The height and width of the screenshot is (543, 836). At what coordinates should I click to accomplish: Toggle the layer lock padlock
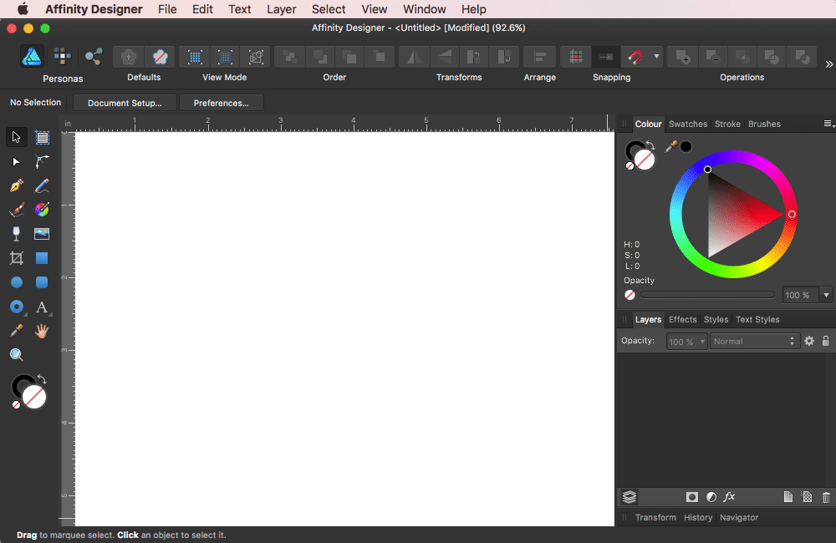(x=826, y=341)
